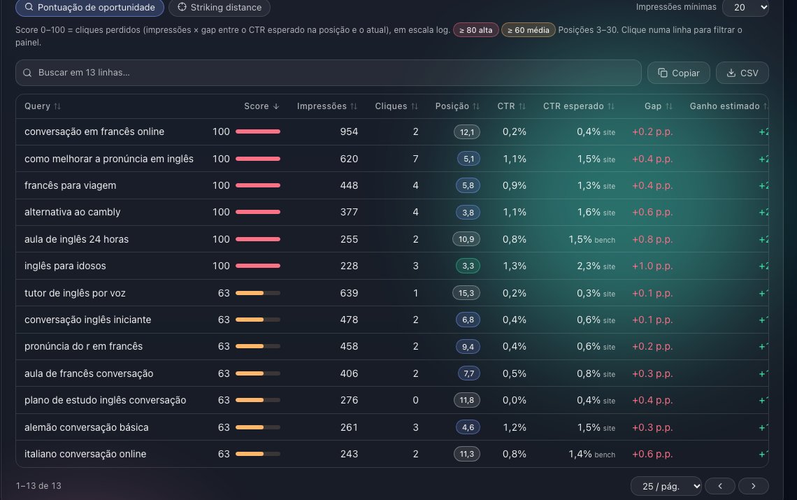Viewport: 797px width, 500px height.
Task: Sort by CTR column header
Action: [511, 106]
